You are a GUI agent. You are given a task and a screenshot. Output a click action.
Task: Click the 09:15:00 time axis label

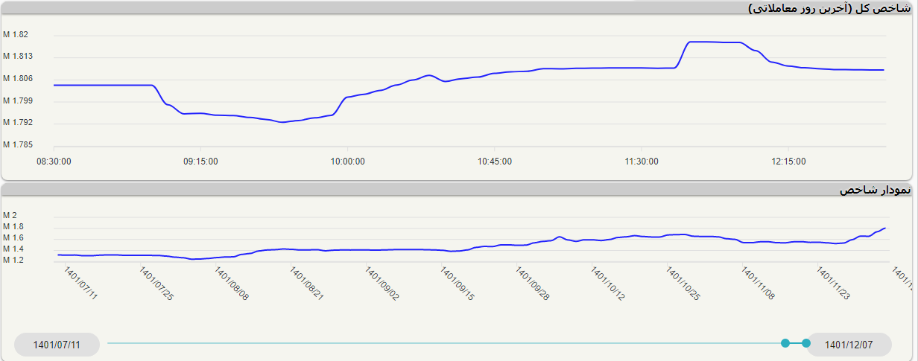[x=200, y=161]
